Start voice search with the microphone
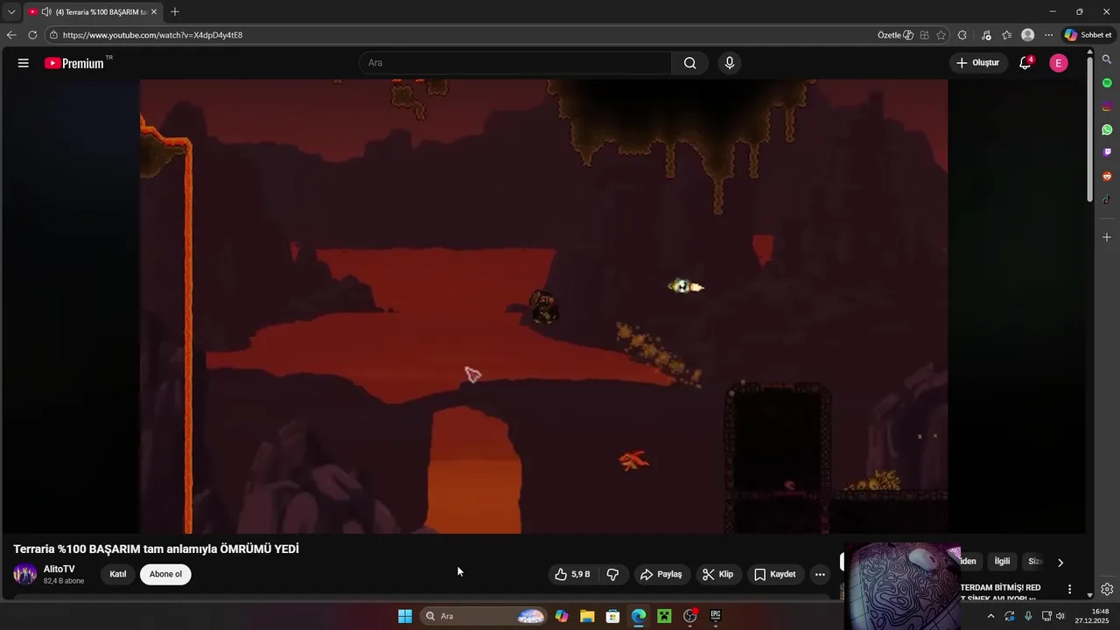Viewport: 1120px width, 630px height. 729,63
